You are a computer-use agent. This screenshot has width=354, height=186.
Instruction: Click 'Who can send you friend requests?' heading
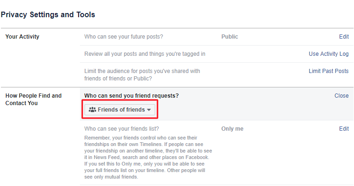coord(131,96)
